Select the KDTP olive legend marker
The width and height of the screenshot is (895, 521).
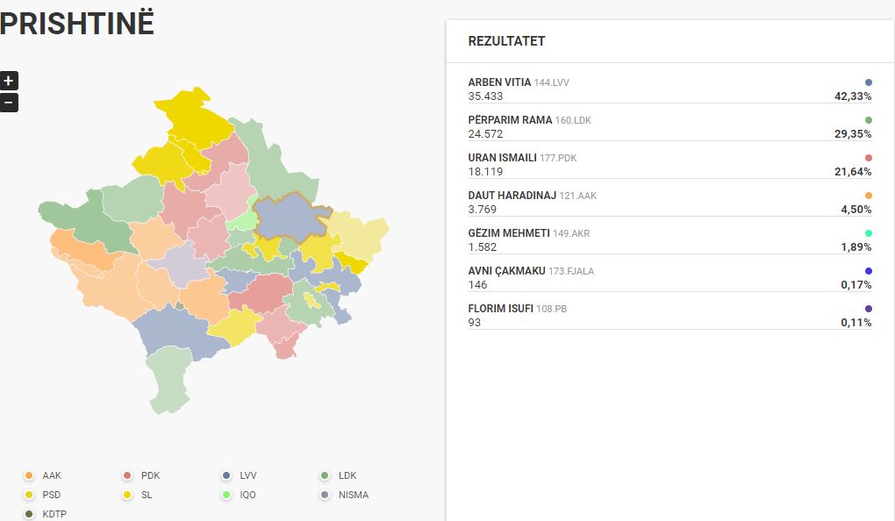(29, 514)
